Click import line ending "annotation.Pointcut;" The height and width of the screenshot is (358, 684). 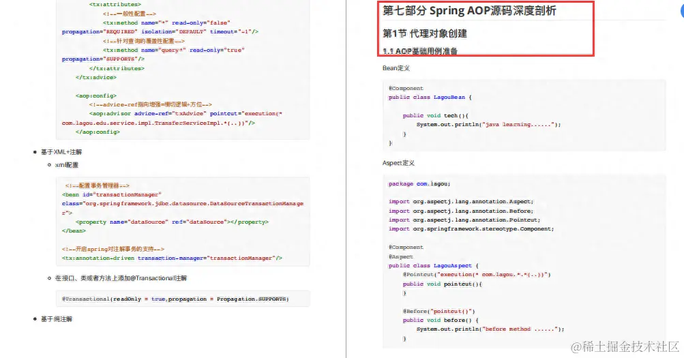click(x=464, y=220)
